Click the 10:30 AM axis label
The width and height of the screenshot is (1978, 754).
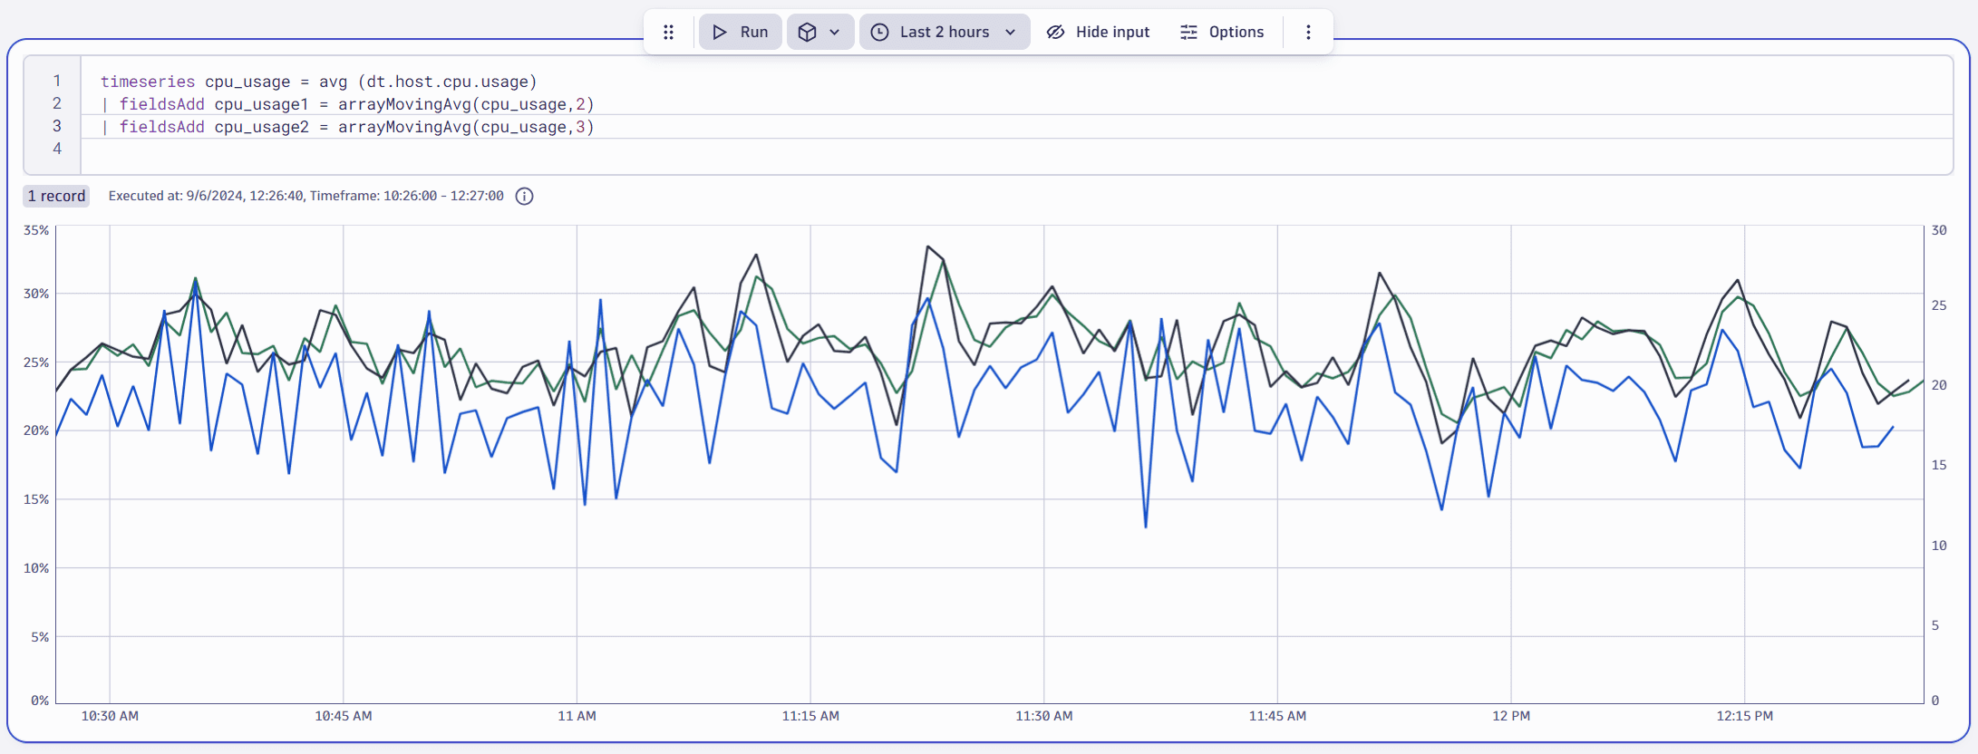pos(110,716)
